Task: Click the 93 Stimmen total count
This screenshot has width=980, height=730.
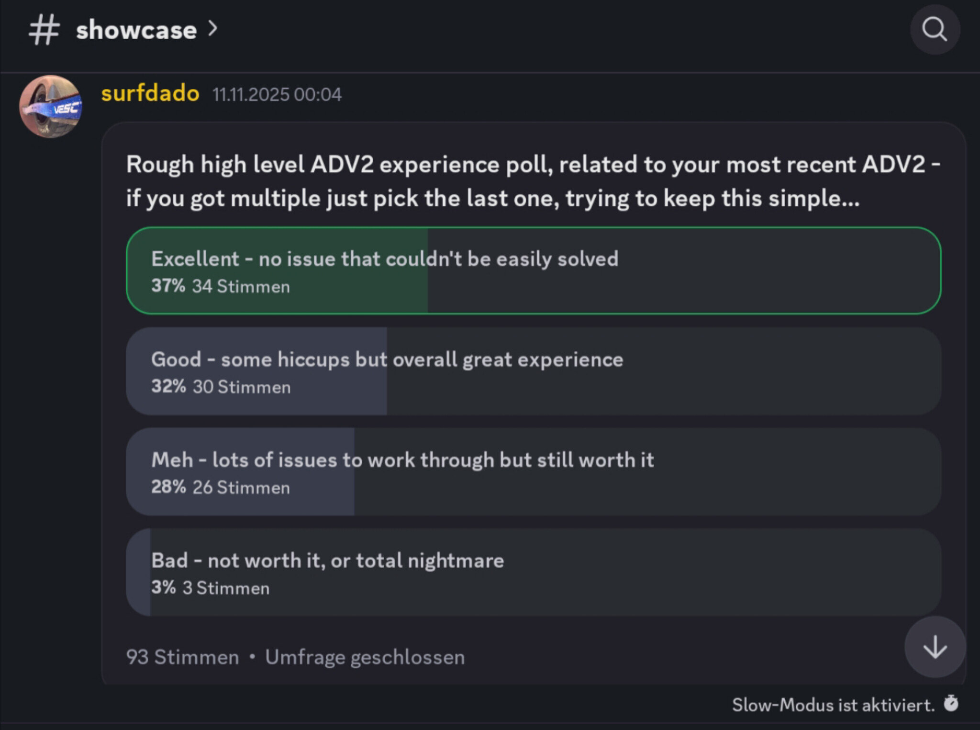Action: tap(182, 657)
